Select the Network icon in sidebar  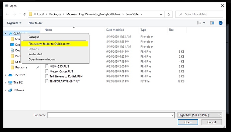coord(10,90)
